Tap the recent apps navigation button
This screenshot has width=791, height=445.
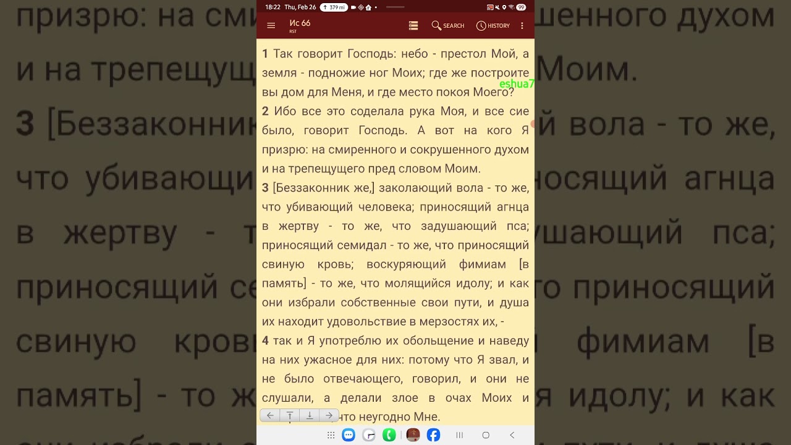tap(459, 435)
